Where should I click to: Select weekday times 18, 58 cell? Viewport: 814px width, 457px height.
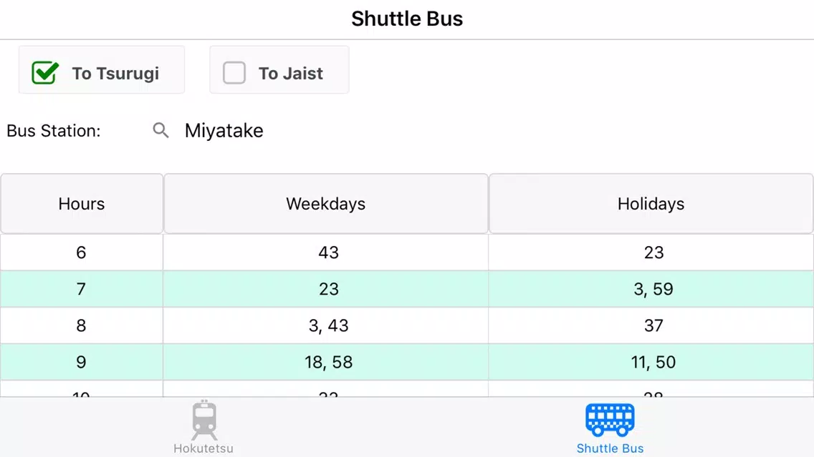pos(325,362)
